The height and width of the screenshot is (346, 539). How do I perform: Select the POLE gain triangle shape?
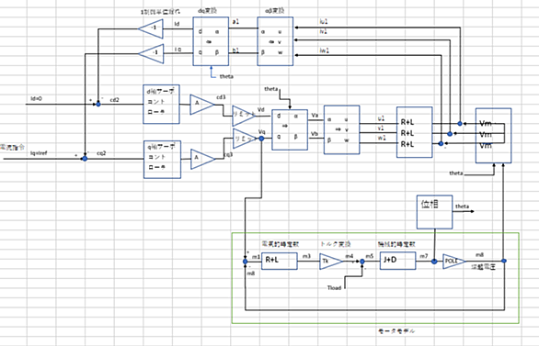[x=453, y=262]
